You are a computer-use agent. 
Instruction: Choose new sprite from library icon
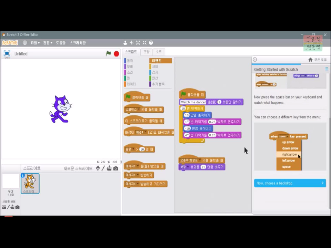[98, 168]
